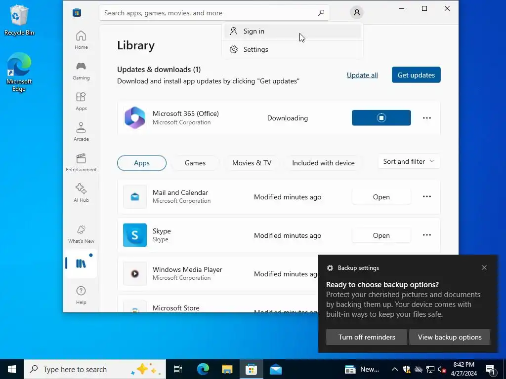Dismiss the Backup settings notification
Viewport: 506px width, 379px height.
484,267
